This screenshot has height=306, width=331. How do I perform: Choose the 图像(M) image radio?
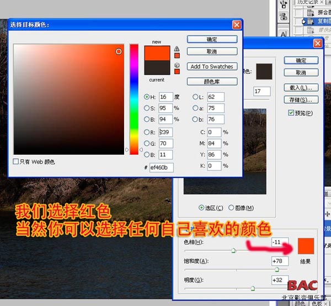point(231,208)
